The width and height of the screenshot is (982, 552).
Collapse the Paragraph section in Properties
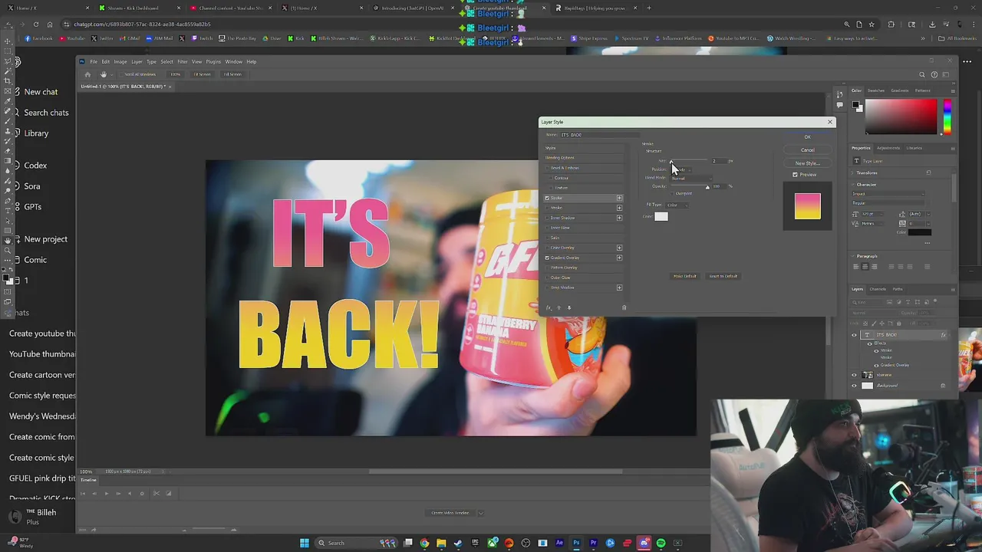[852, 256]
